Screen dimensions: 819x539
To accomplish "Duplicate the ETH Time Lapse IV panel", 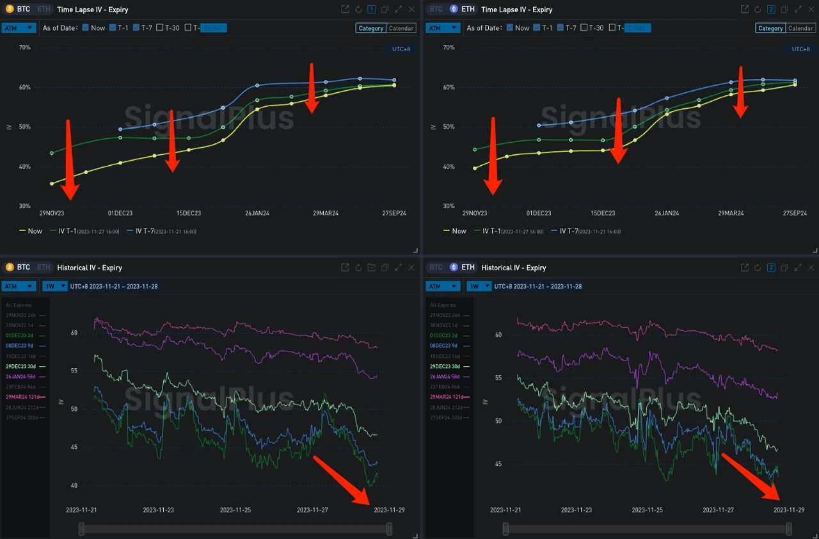I will coord(784,10).
